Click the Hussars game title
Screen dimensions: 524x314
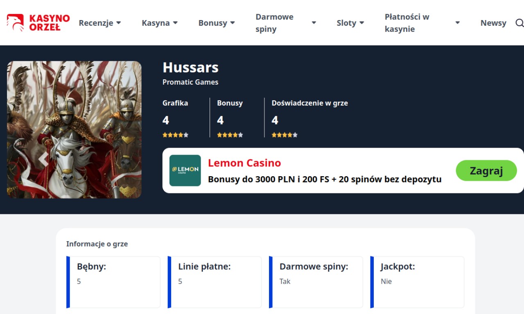coord(190,67)
